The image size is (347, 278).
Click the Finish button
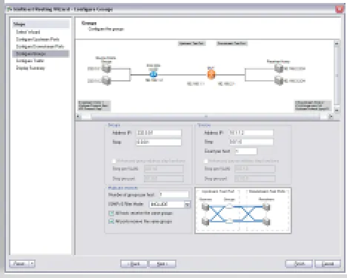click(x=299, y=264)
